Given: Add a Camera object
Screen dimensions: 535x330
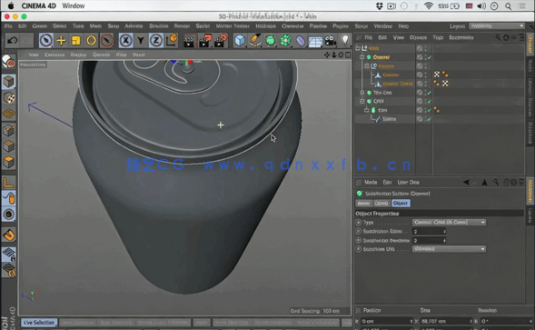Looking at the screenshot, I should pyautogui.click(x=331, y=41).
